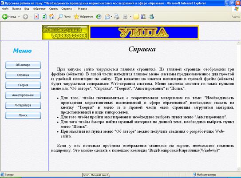This screenshot has width=241, height=178.
Task: Click the Поиск sidebar button
Action: [x=23, y=115]
